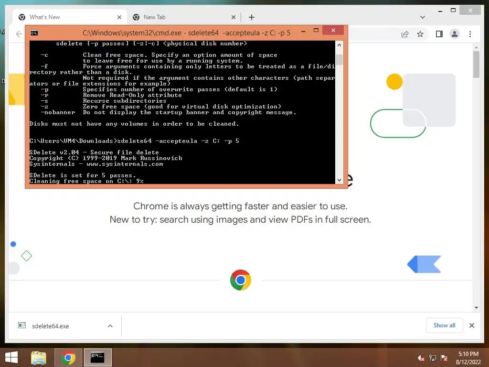Click Chrome page scrollbar thumb
The image size is (489, 367).
click(476, 65)
